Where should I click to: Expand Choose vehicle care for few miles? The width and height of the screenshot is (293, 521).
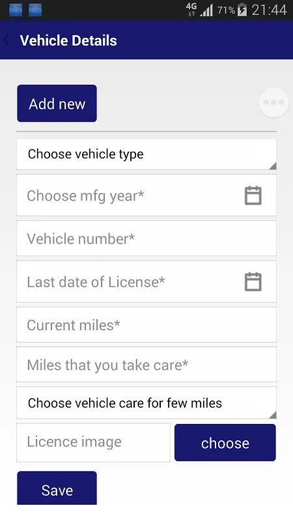click(x=146, y=403)
